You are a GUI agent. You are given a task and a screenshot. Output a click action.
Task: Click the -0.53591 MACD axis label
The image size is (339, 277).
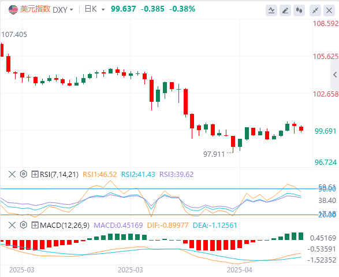[x=322, y=249]
